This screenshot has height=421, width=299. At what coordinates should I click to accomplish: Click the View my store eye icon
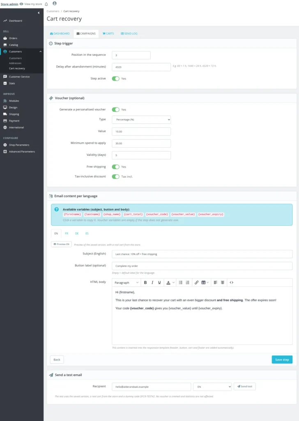pyautogui.click(x=21, y=4)
